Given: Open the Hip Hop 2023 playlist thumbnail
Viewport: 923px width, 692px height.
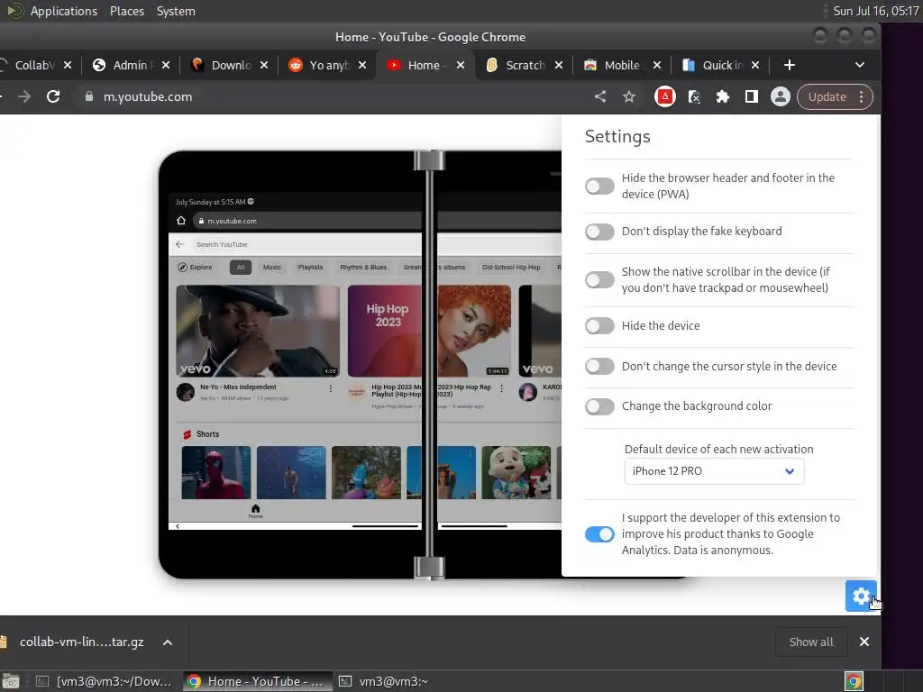Looking at the screenshot, I should (x=428, y=331).
